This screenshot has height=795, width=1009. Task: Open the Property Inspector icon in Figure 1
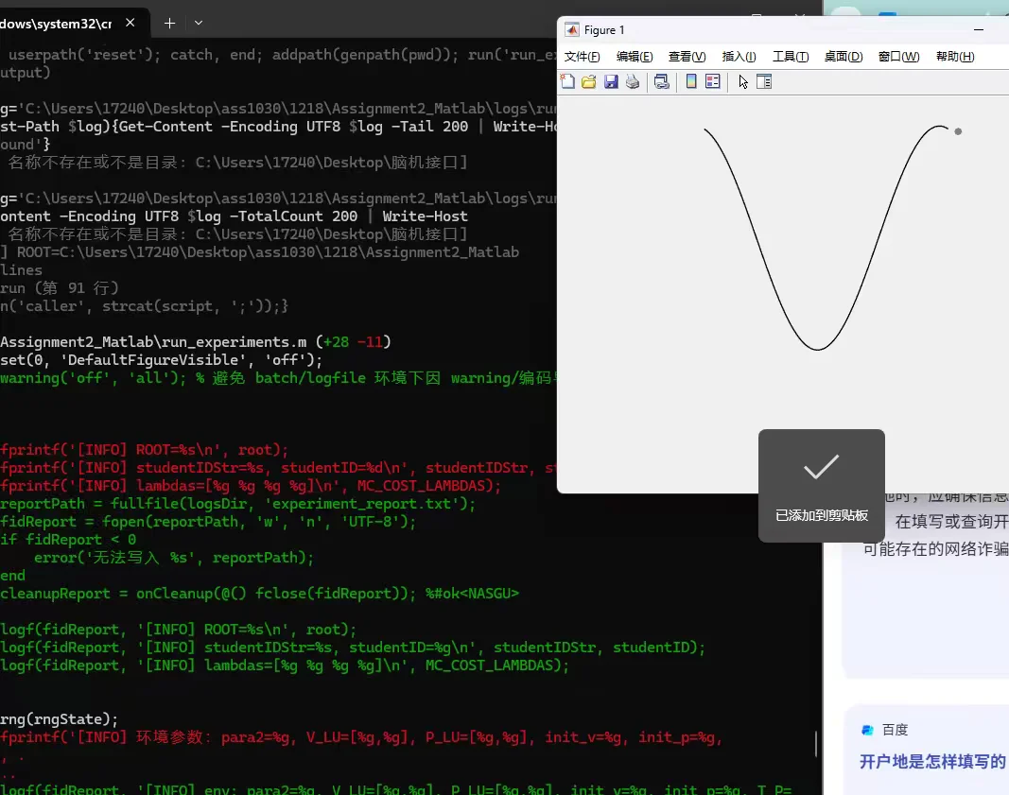(x=764, y=81)
